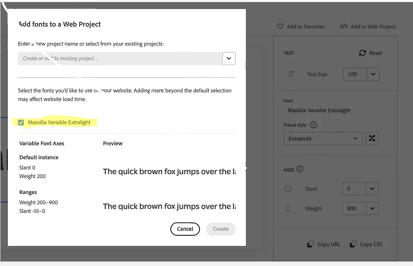Click the Massilia Variable Extralight checkbox label

click(x=59, y=123)
